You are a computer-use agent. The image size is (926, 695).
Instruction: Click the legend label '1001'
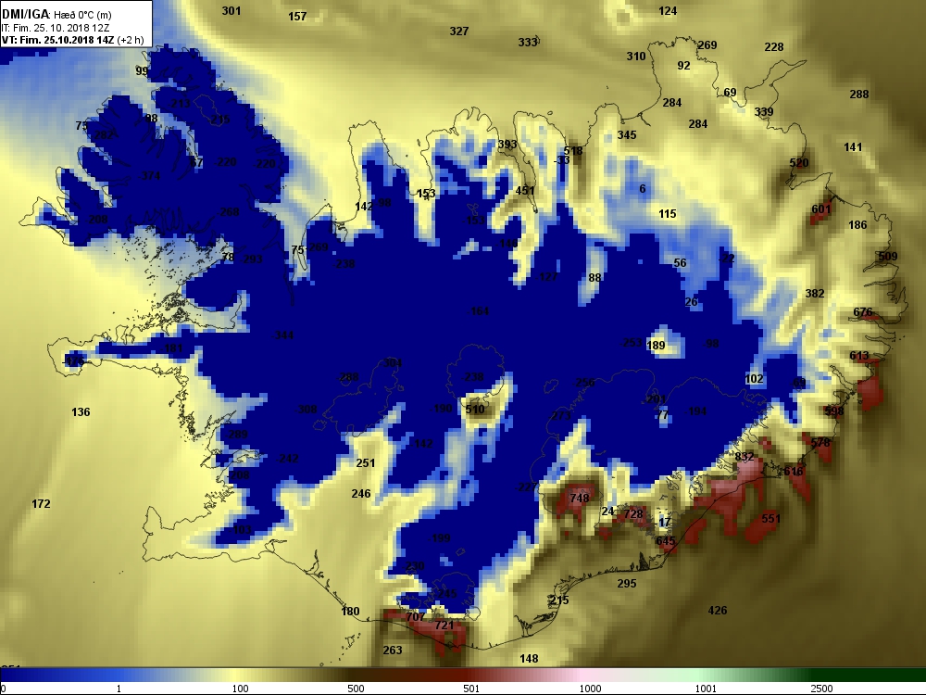click(x=705, y=689)
